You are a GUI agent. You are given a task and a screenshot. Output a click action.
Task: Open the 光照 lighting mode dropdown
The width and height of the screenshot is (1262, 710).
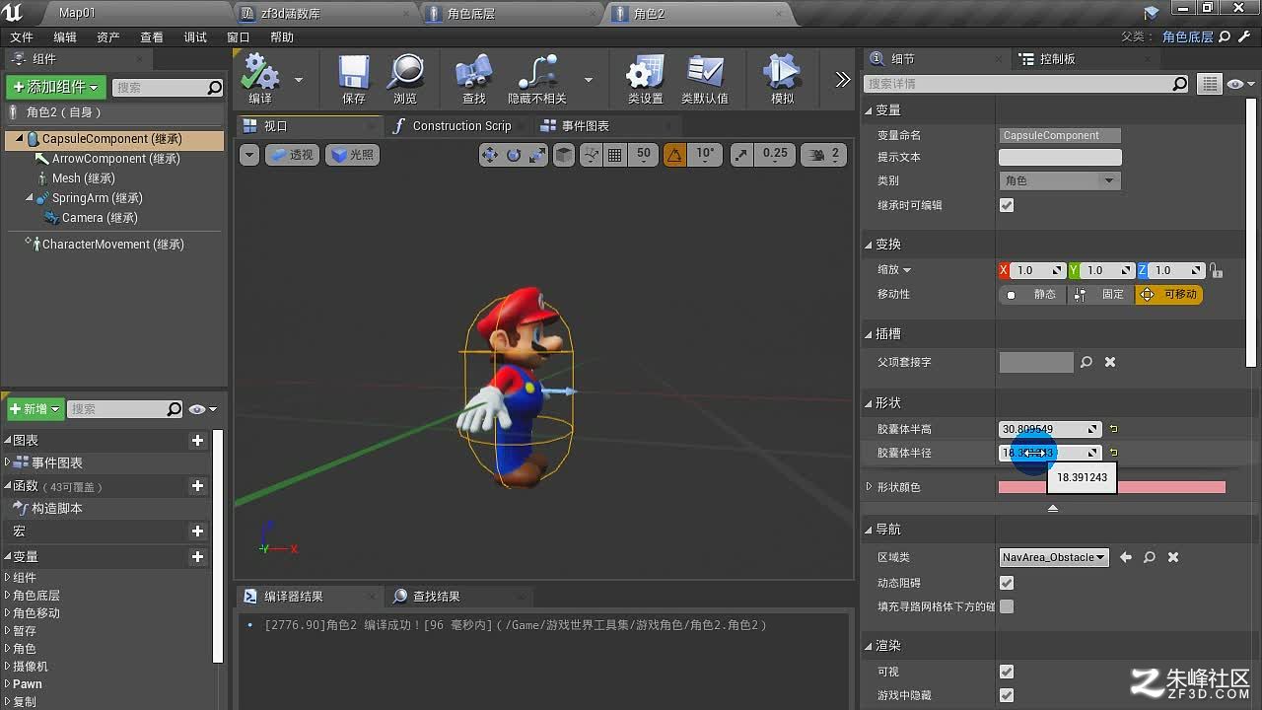click(352, 155)
